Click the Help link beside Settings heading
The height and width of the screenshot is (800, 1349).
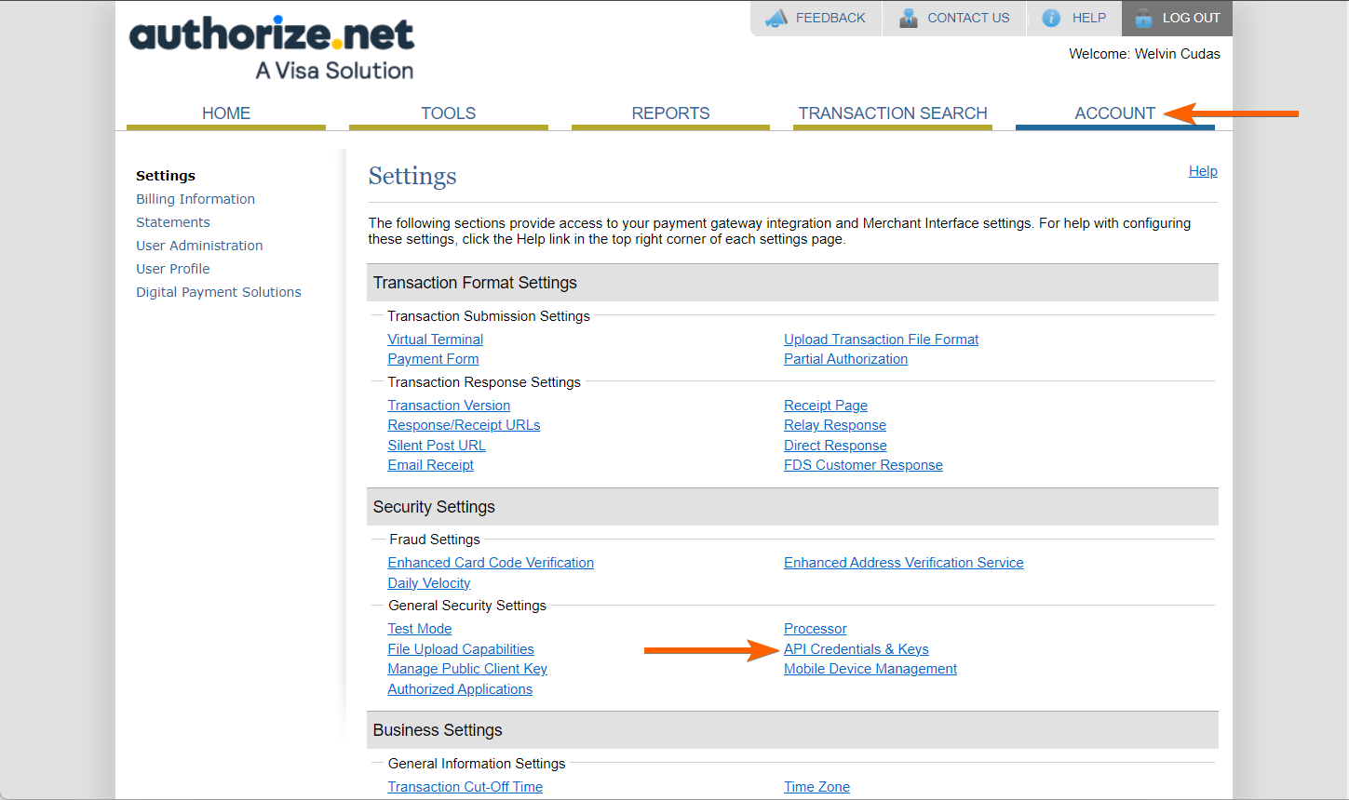coord(1203,171)
